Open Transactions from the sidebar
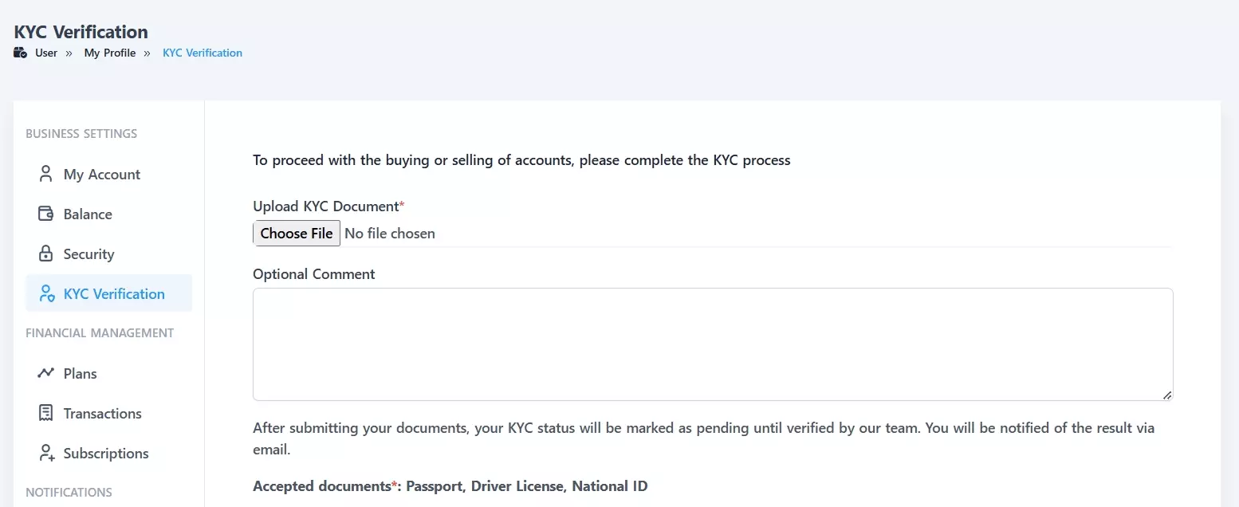1239x507 pixels. coord(102,413)
